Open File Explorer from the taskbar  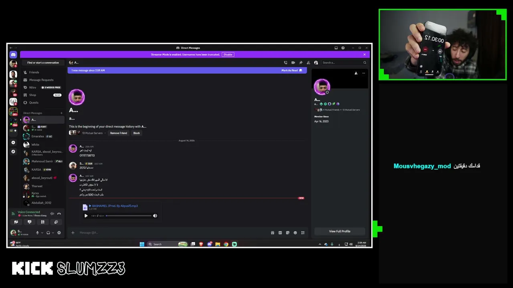[x=218, y=244]
